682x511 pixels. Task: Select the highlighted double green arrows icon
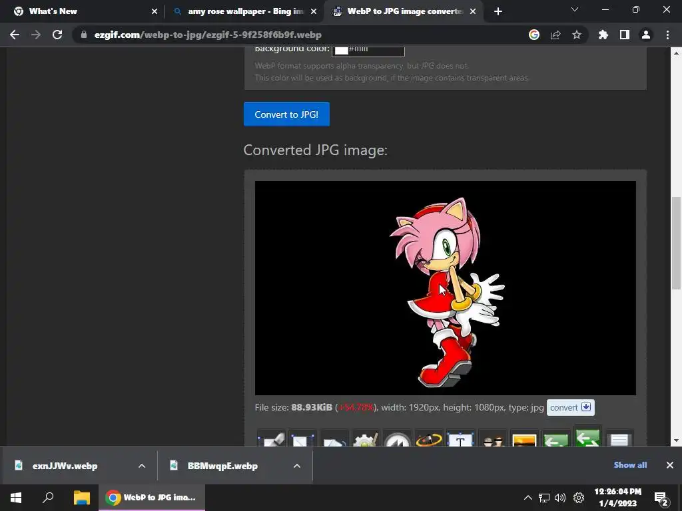click(587, 436)
